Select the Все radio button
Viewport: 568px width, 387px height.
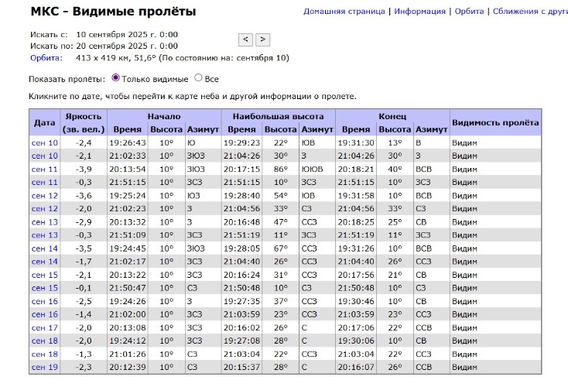(x=198, y=77)
